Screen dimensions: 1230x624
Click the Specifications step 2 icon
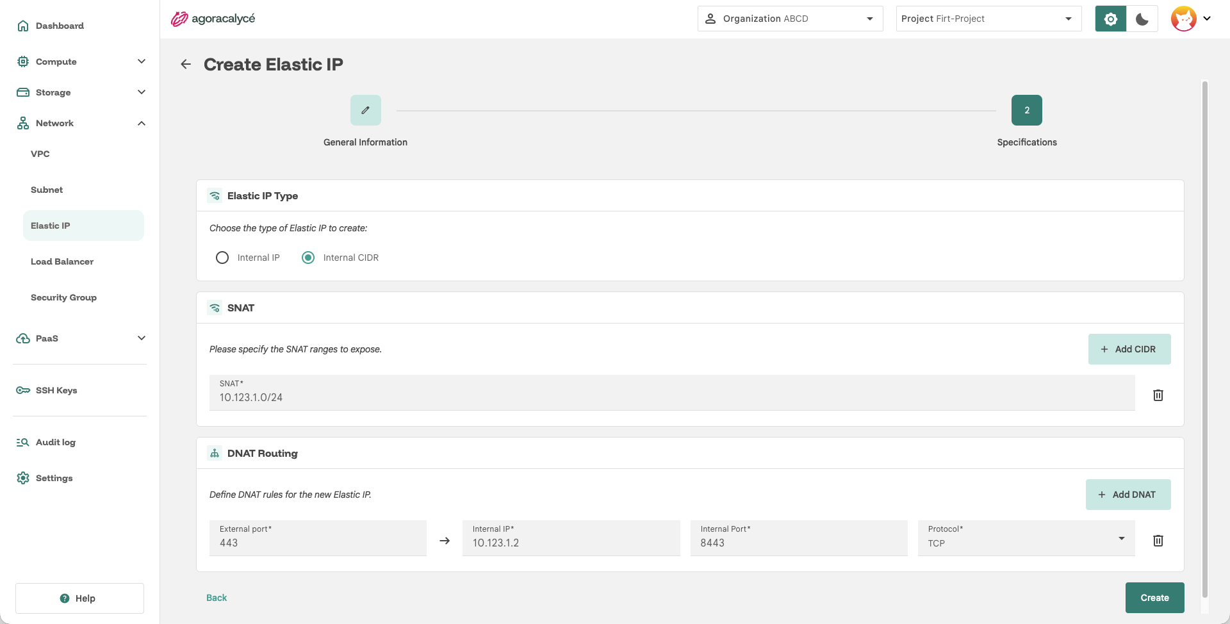pyautogui.click(x=1027, y=110)
